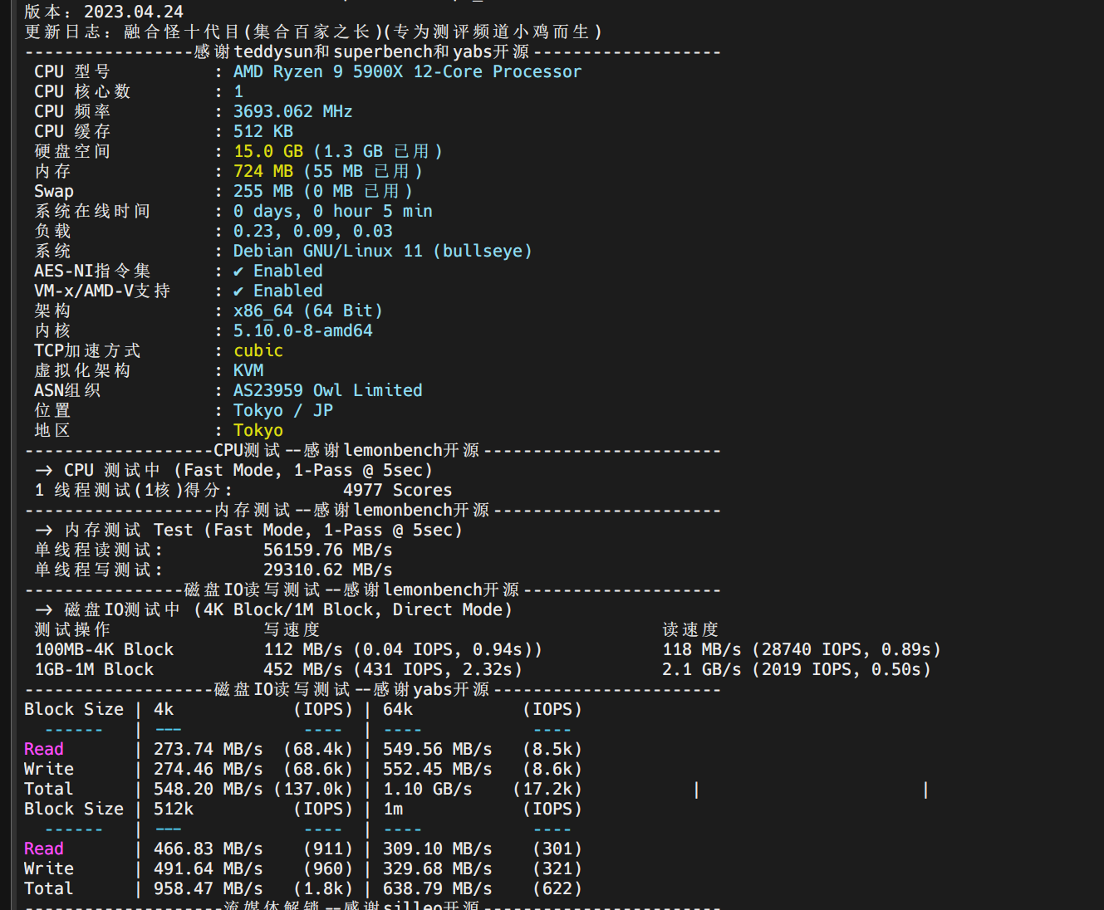Select the 548.20 MB/s total value
Viewport: 1104px width, 910px height.
pos(208,789)
